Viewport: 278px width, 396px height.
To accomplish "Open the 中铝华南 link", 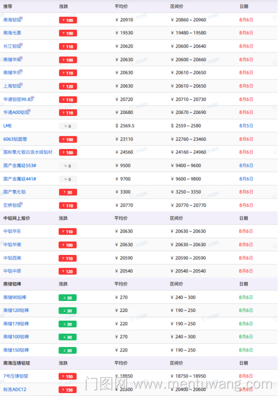I will (12, 245).
